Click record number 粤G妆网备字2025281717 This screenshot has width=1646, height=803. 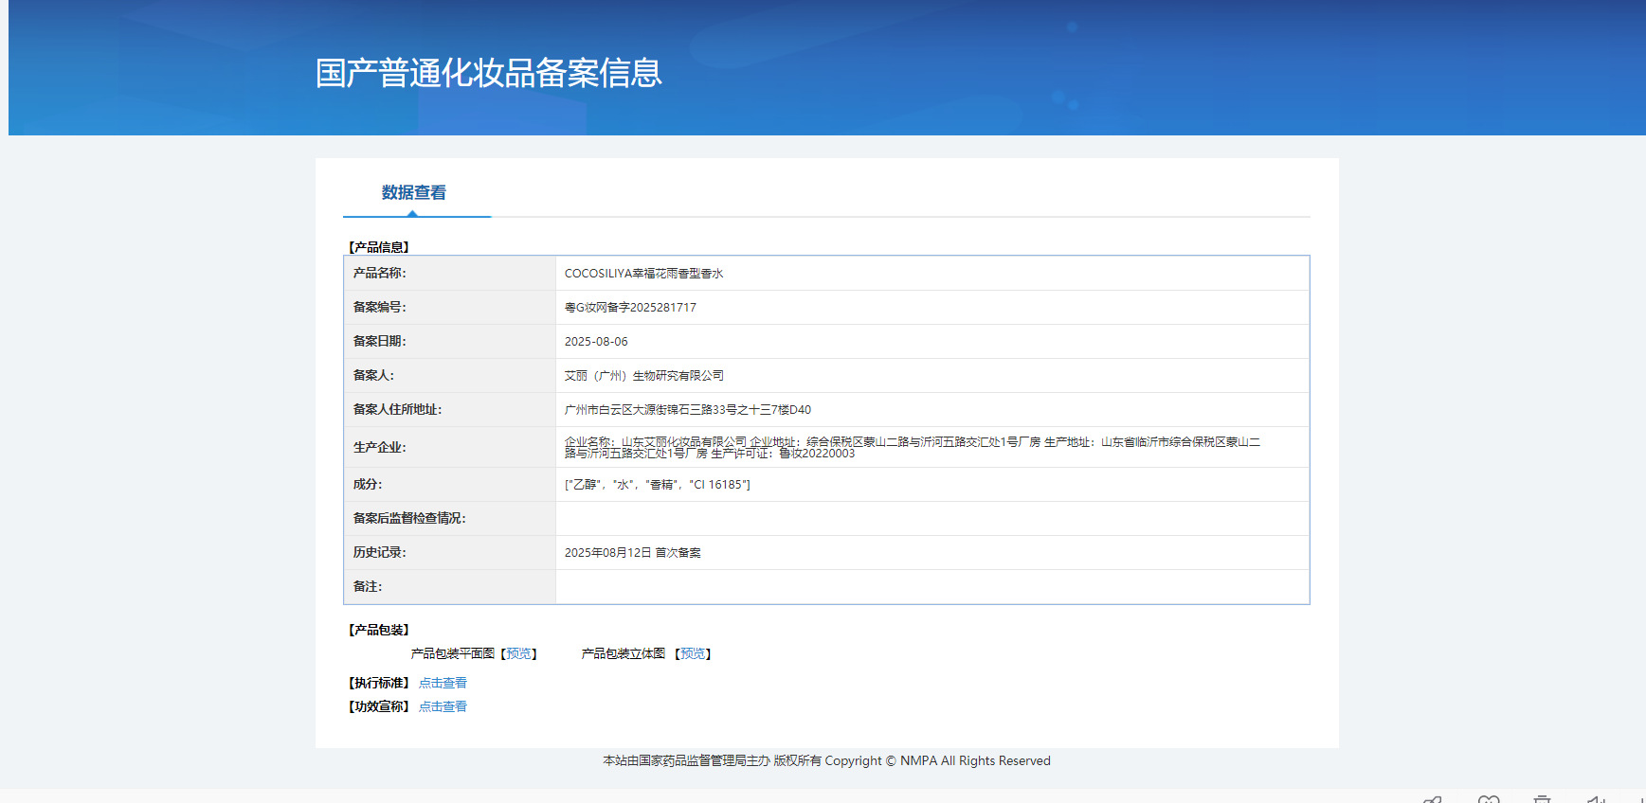pyautogui.click(x=630, y=308)
